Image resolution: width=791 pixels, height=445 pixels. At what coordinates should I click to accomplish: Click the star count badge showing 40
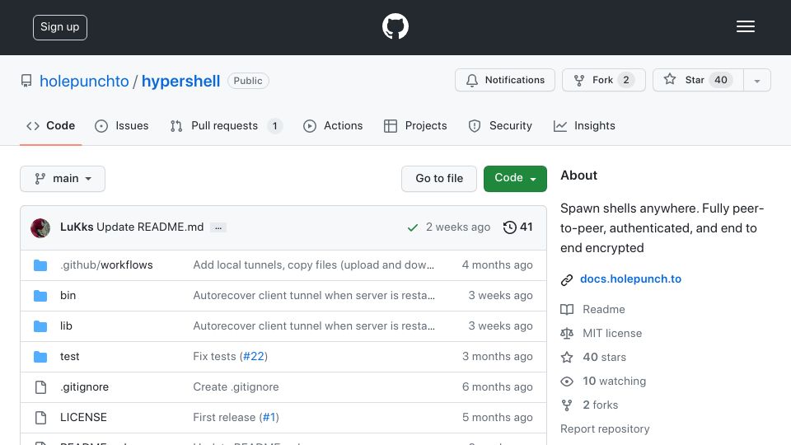pyautogui.click(x=721, y=80)
